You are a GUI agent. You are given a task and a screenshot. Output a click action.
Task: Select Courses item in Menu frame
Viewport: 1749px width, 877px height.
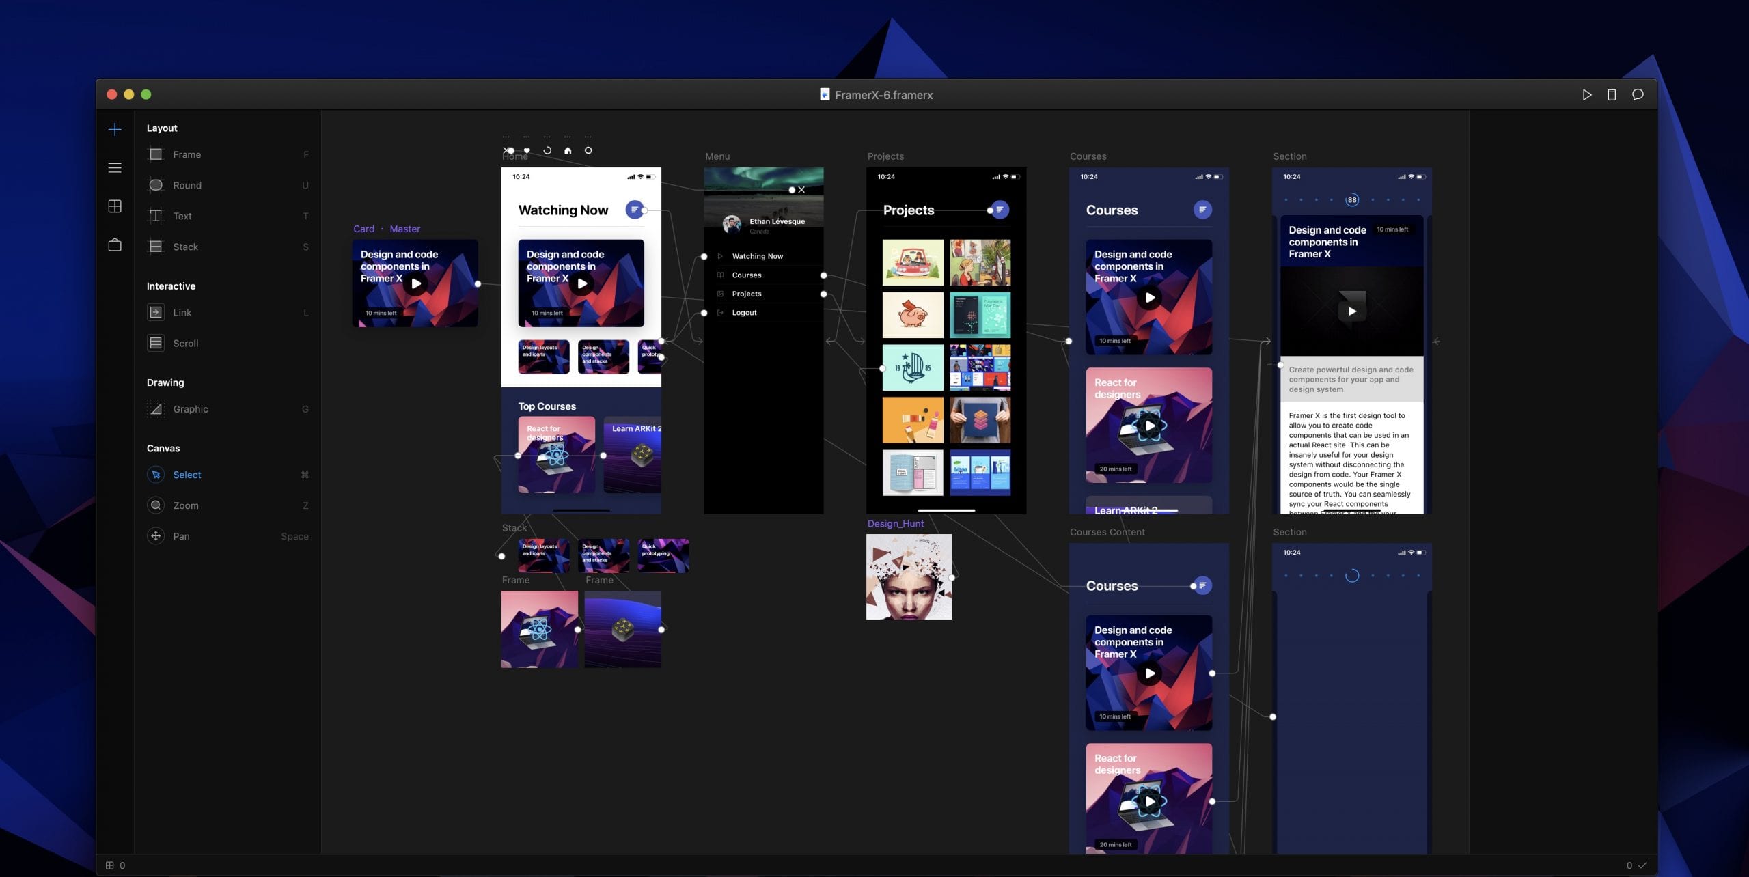click(x=746, y=275)
